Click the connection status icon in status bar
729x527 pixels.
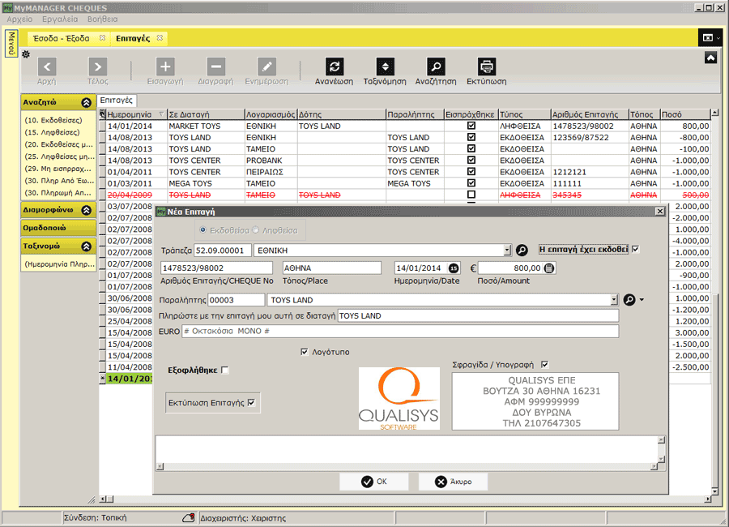188,518
